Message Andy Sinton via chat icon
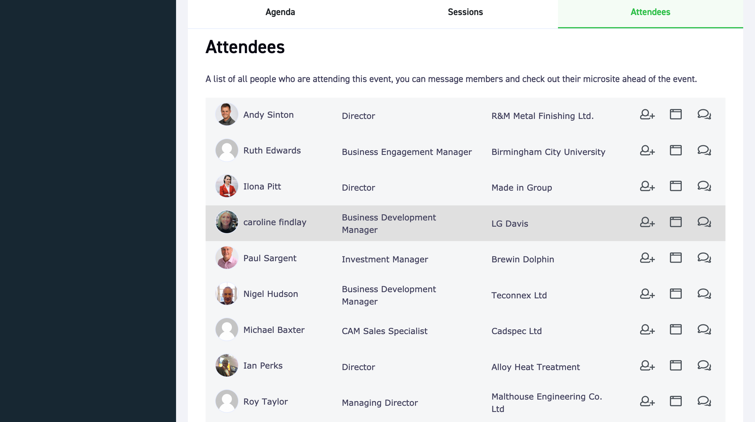Screen dimensions: 755x422 pos(704,114)
